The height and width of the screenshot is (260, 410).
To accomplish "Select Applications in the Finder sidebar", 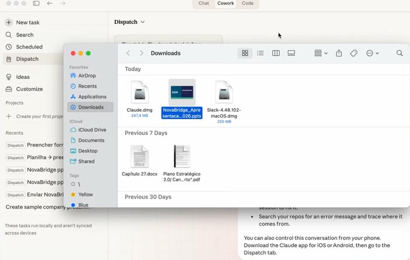I will pos(92,97).
